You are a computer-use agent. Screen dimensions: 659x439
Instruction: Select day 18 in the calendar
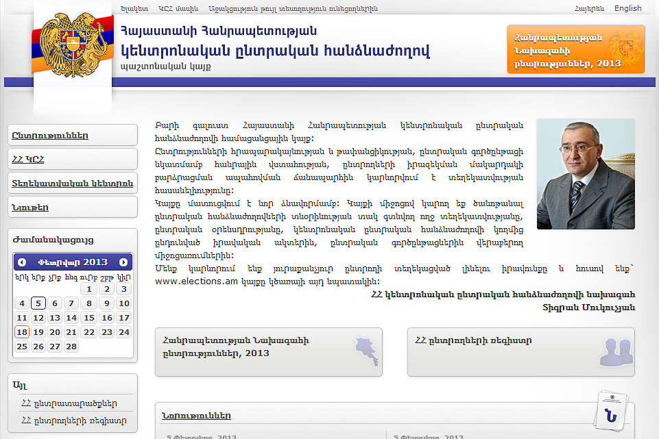[x=22, y=332]
